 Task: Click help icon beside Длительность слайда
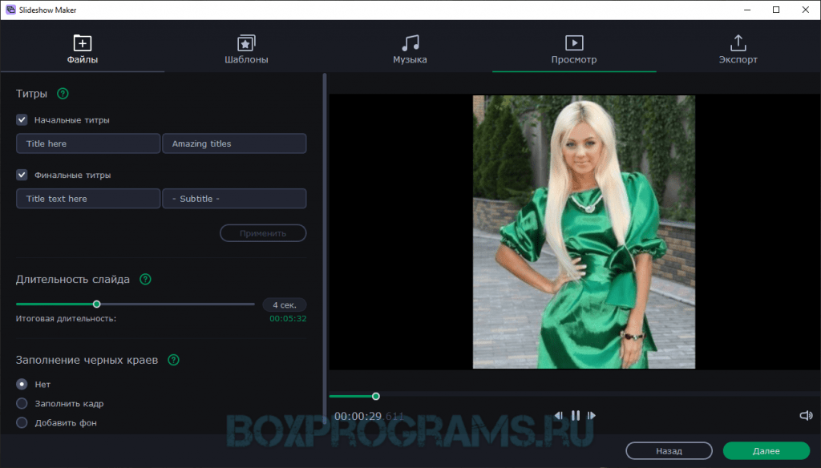(x=146, y=280)
